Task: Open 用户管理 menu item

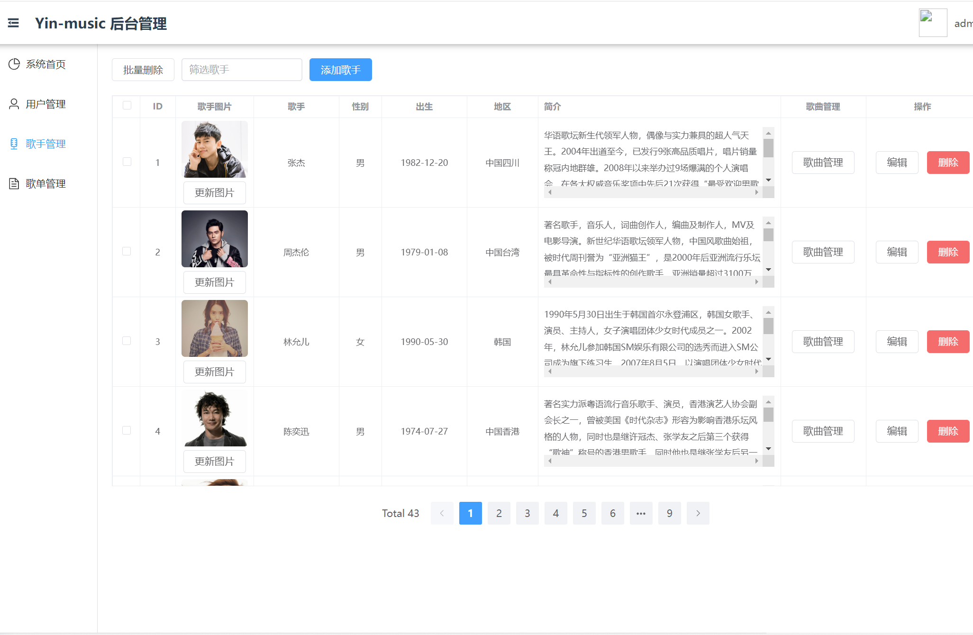Action: tap(45, 104)
